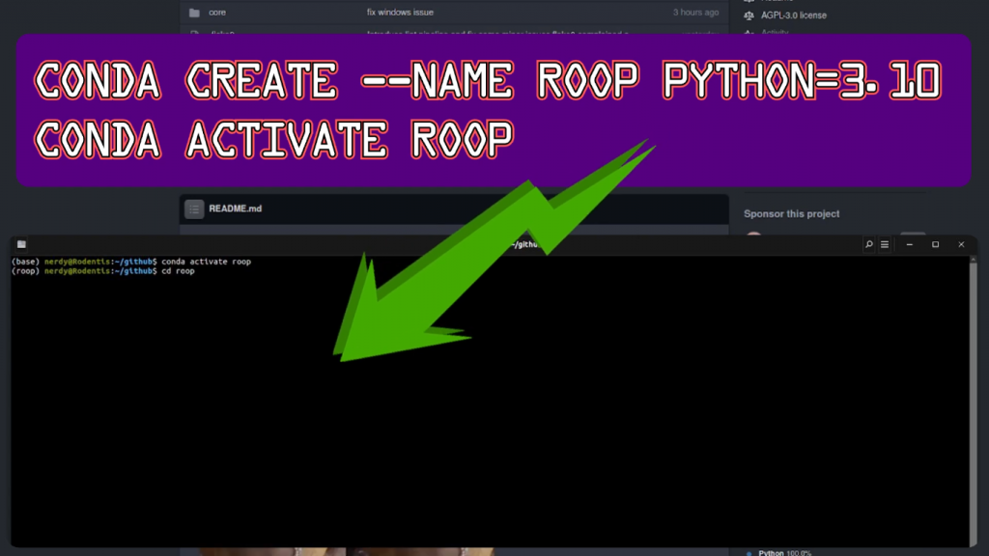This screenshot has width=989, height=556.
Task: Click the 'Sponsor this project' heading
Action: [792, 213]
